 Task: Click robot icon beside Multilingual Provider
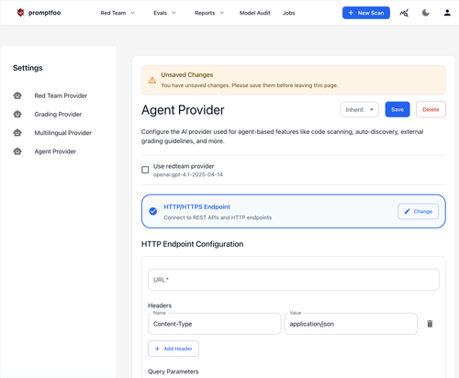[17, 133]
